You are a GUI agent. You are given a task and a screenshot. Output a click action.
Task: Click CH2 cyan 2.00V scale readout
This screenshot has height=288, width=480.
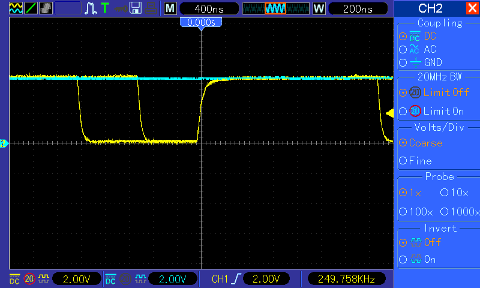tap(173, 279)
